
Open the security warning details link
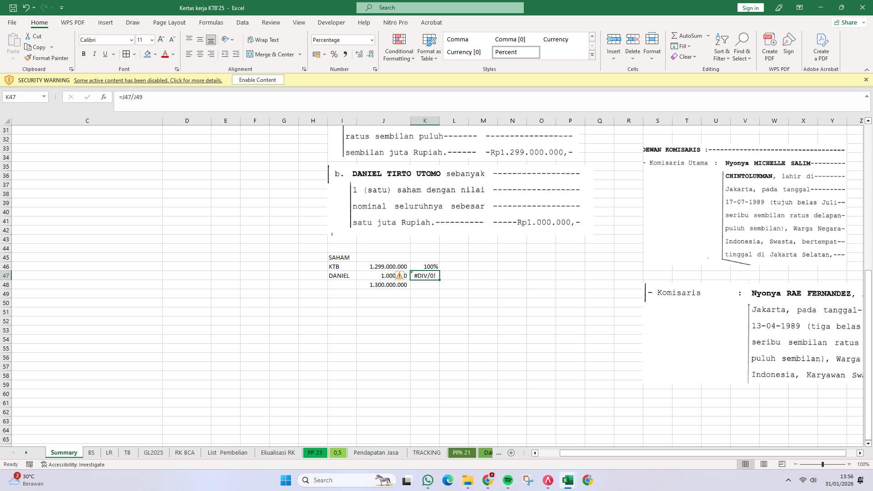148,80
